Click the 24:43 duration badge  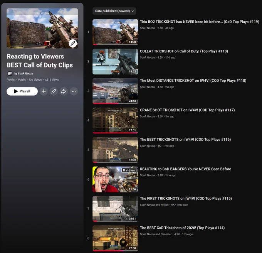(132, 101)
